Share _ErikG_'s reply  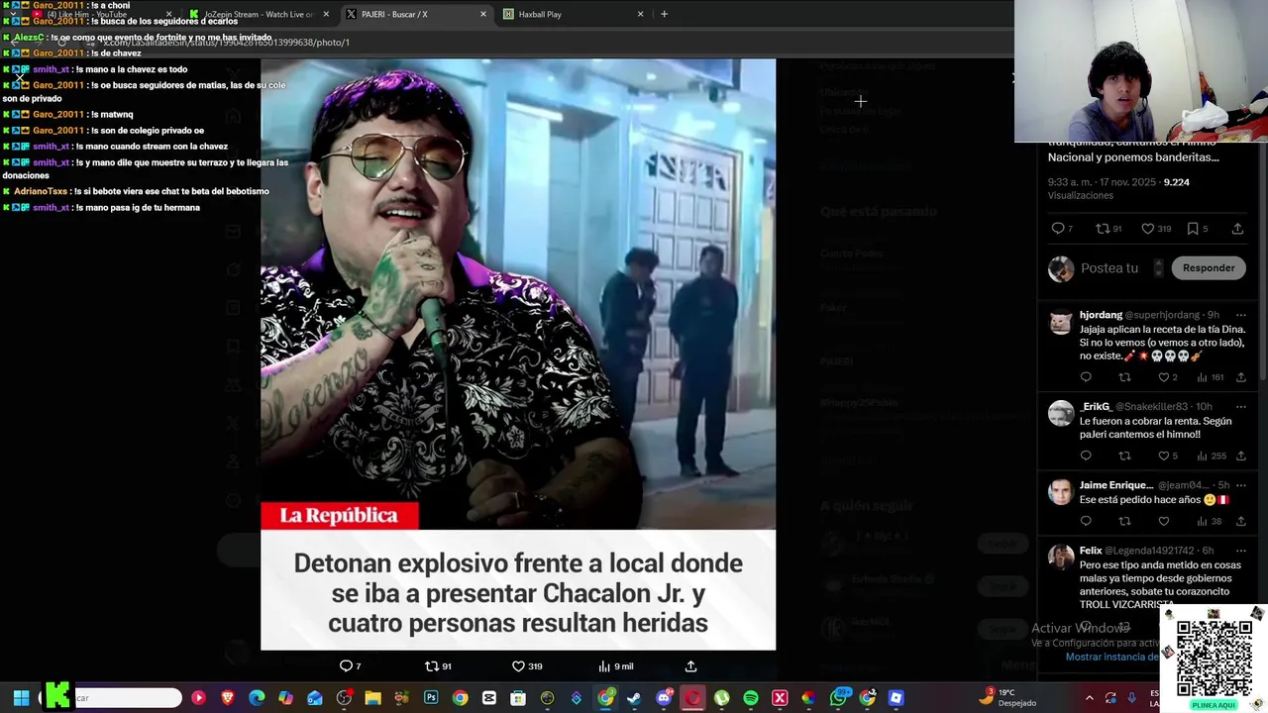[1240, 457]
